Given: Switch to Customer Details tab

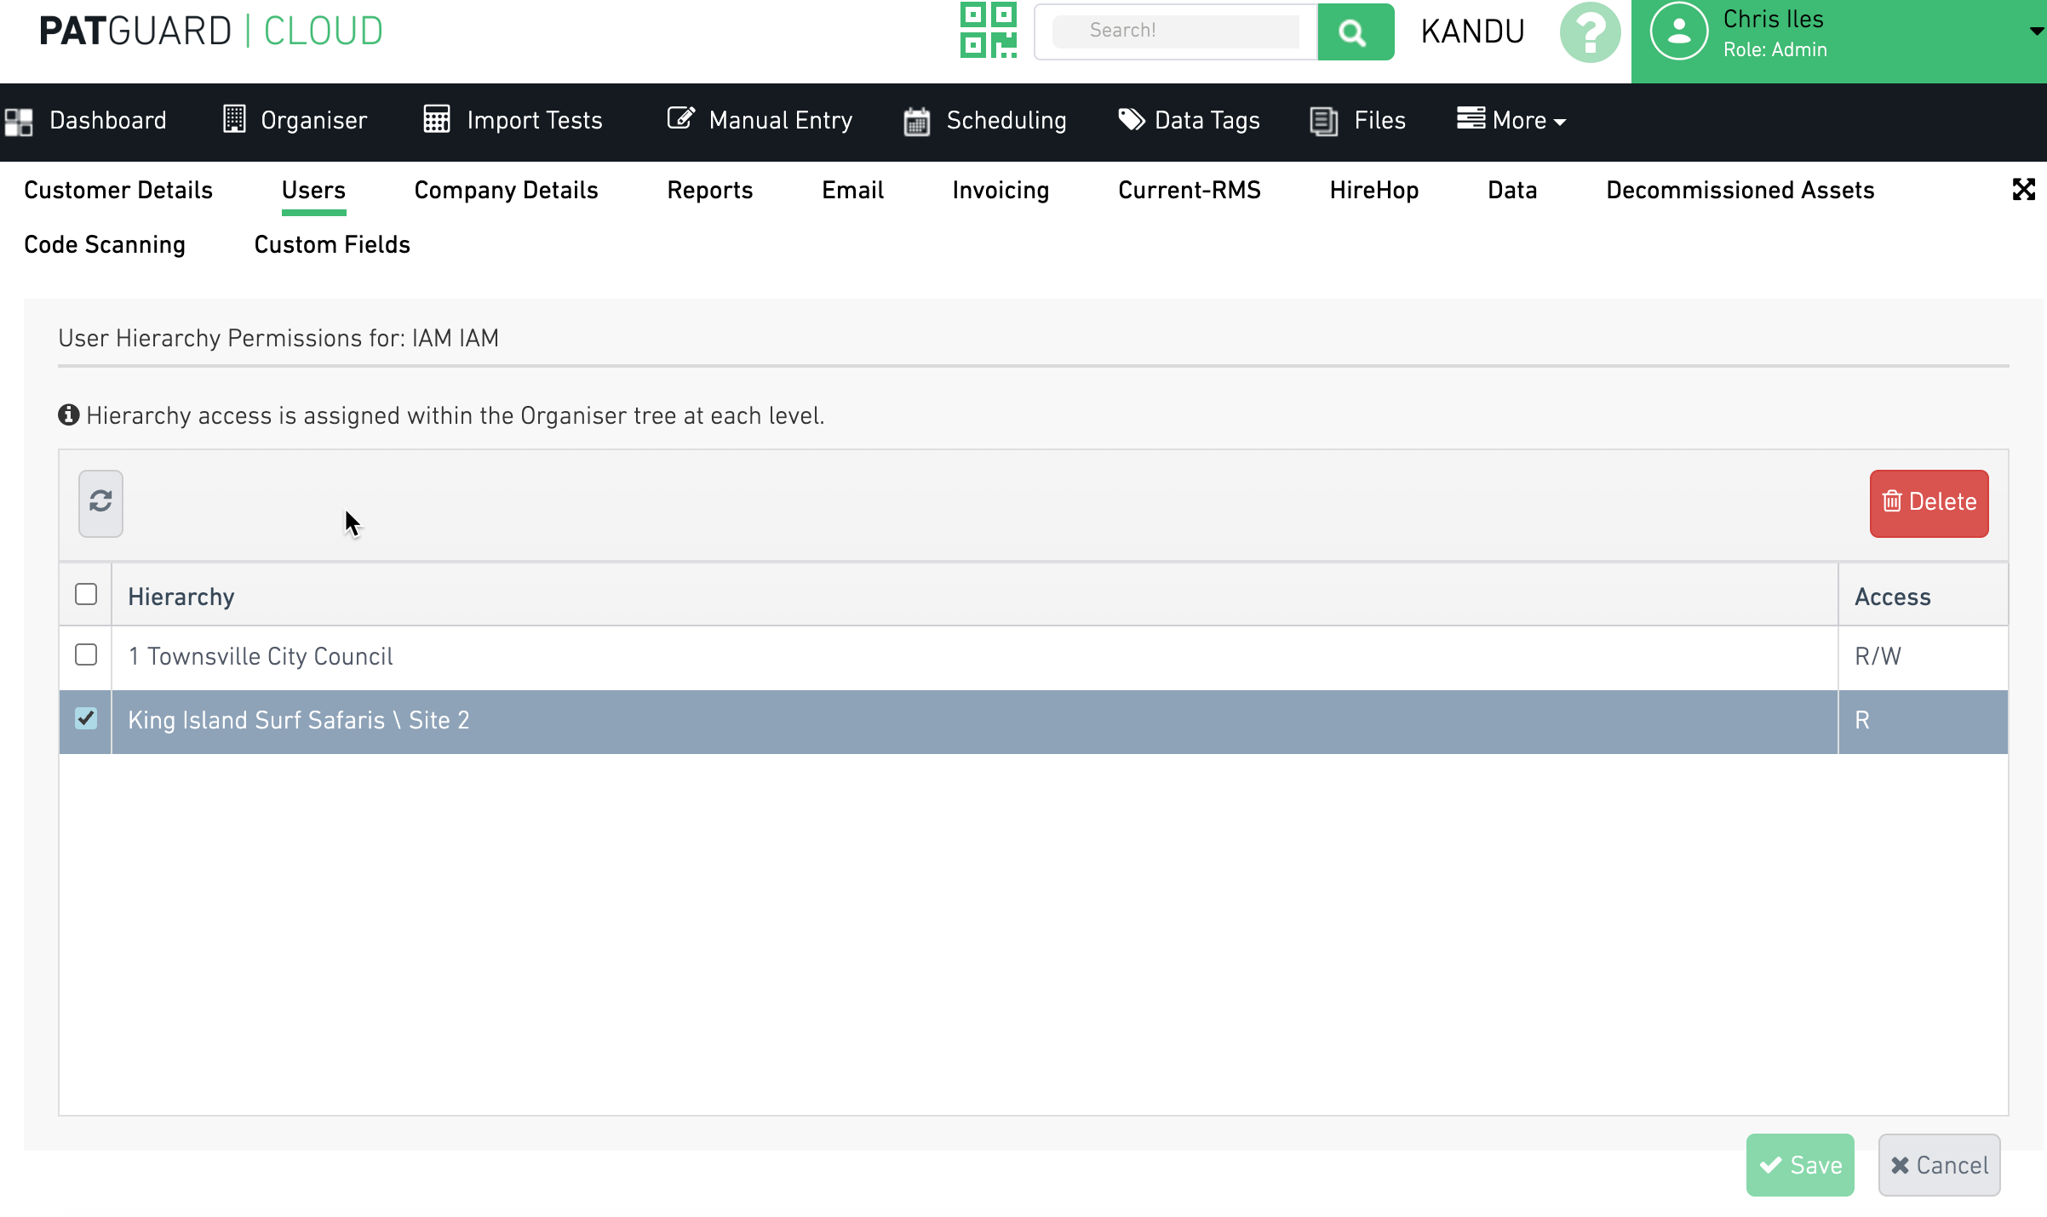Looking at the screenshot, I should (x=118, y=190).
